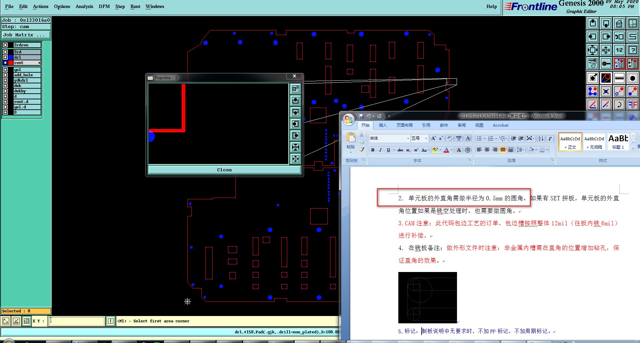Toggle visibility of the ydkdrl layer

point(5,80)
